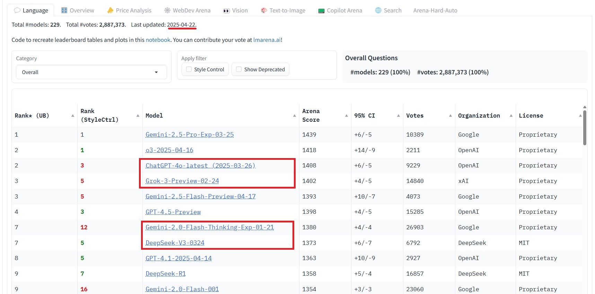
Task: Click the Arena Score cell 1363
Action: 325,258
